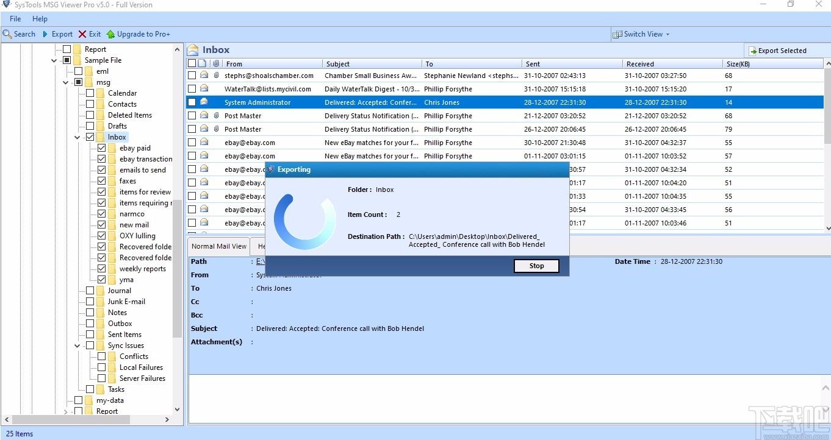Click the Junk E-mail folder icon

[x=101, y=302]
